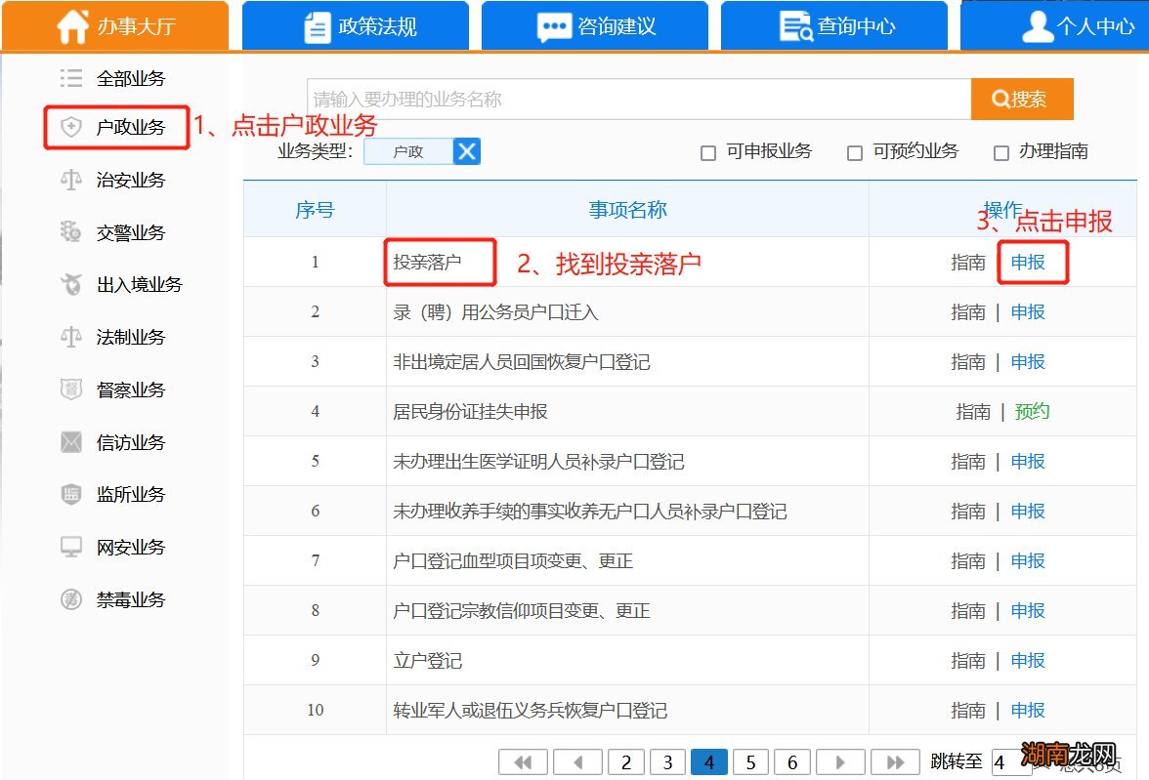
Task: Open the 咨询建议 tab
Action: 594,26
